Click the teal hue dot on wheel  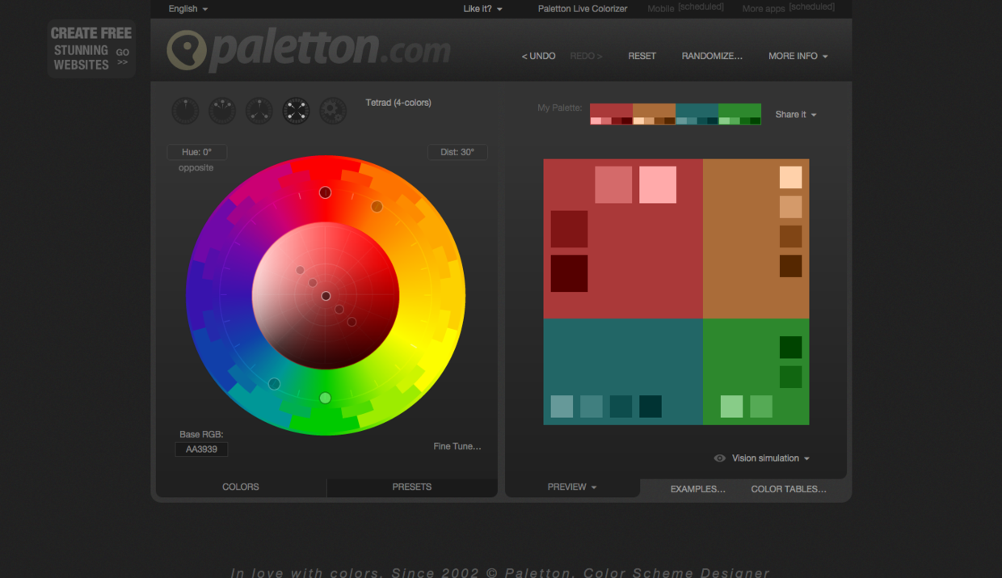coord(275,384)
